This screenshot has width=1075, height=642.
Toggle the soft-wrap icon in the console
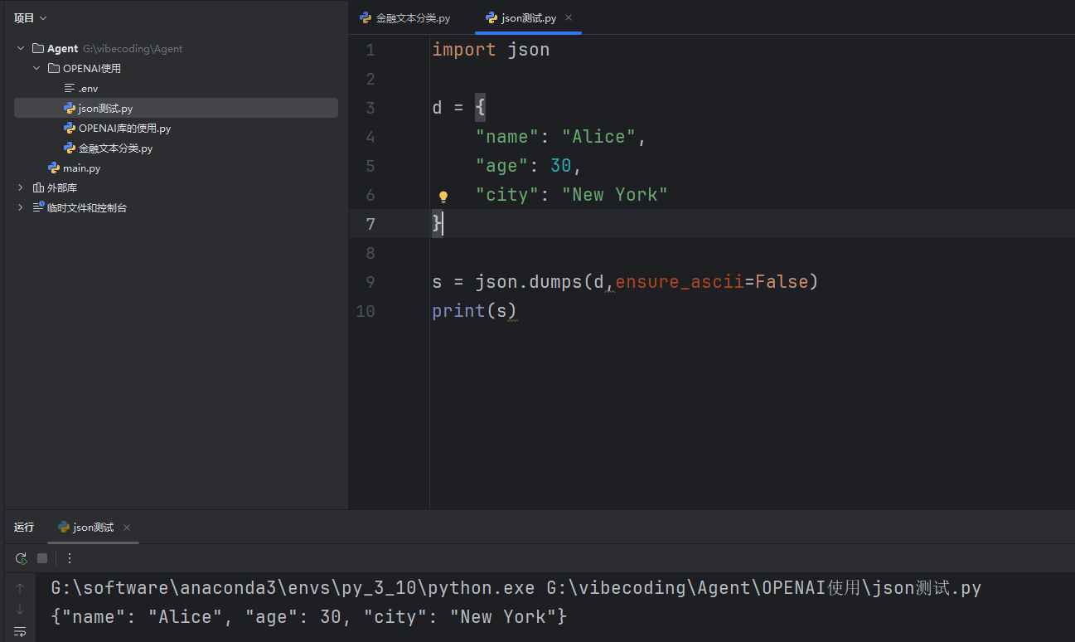pos(20,631)
